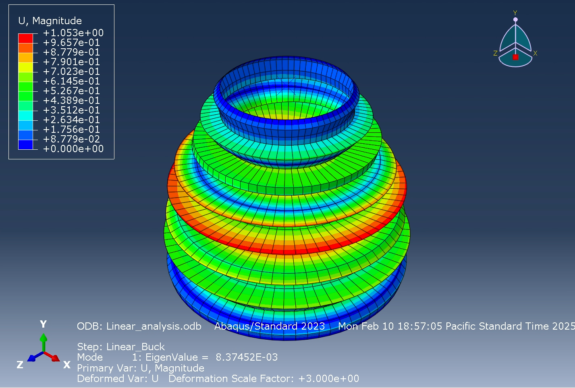Select the Z axis on the view compass
Image resolution: width=575 pixels, height=388 pixels.
(496, 53)
